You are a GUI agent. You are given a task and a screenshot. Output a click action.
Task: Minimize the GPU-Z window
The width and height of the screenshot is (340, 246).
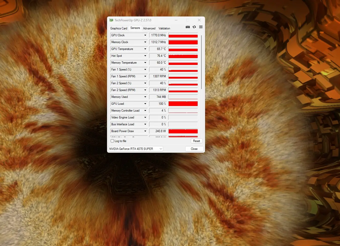(x=176, y=20)
